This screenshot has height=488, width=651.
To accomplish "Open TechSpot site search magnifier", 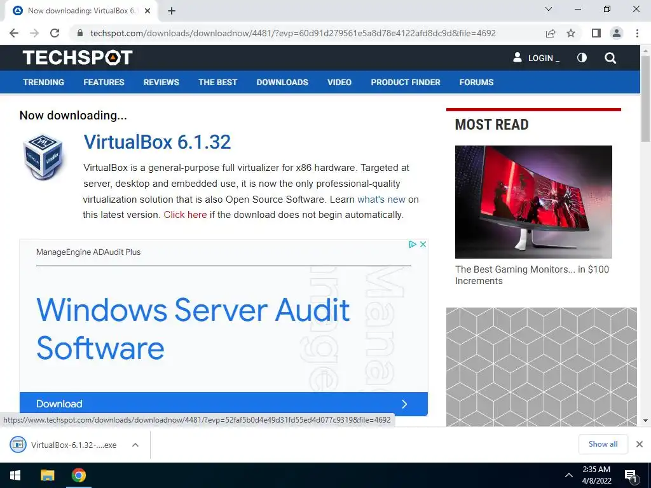I will click(x=610, y=58).
